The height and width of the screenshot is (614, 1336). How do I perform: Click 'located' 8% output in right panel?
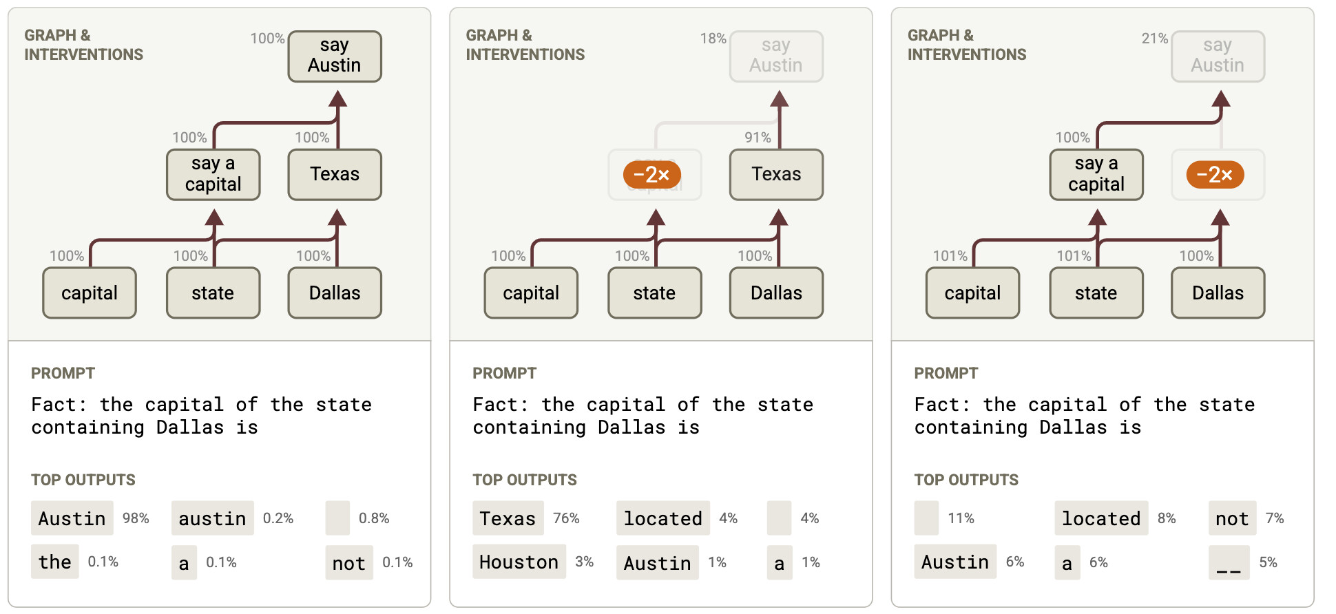[1101, 518]
